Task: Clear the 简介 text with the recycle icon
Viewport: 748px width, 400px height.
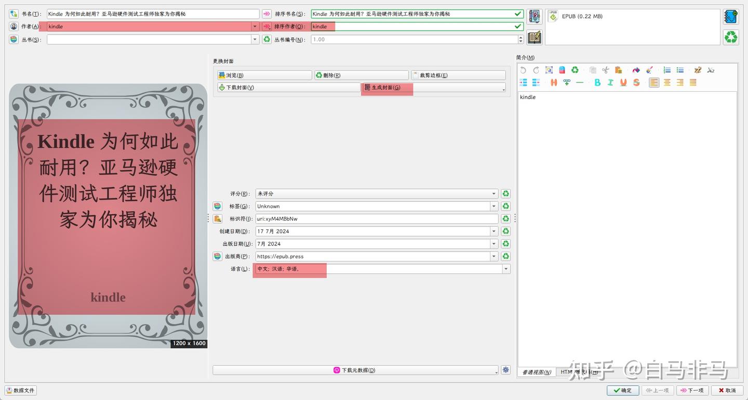Action: (575, 70)
